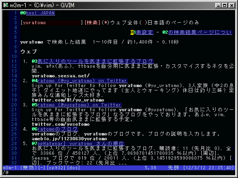
Task: Click the URL text 'twitter.com/#!/yu_uratomo'
Action: tap(68, 100)
